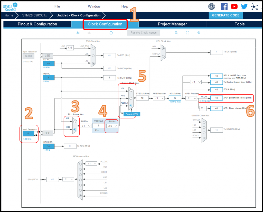
Task: Zoom in on the clock diagram
Action: (176, 33)
